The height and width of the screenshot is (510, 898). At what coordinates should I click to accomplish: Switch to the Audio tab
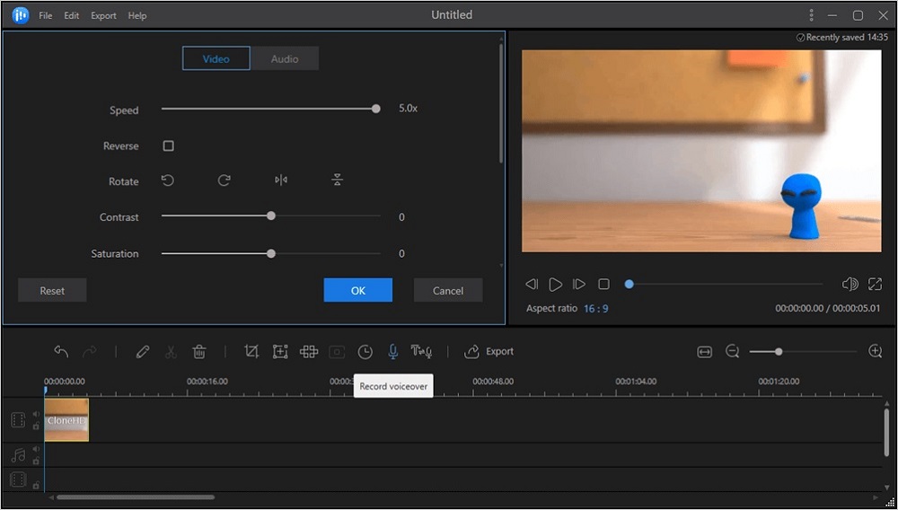coord(285,59)
